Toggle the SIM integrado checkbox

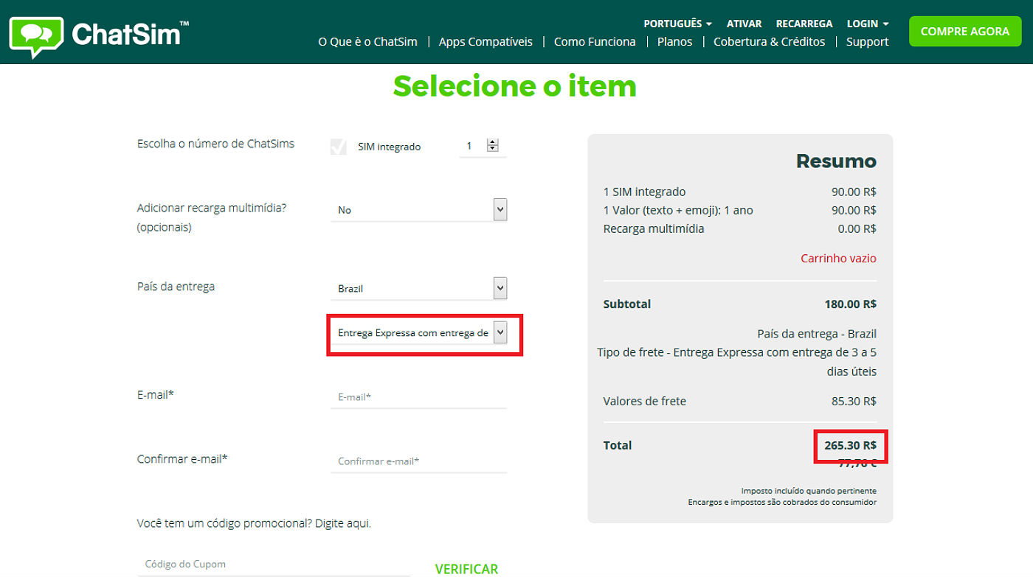coord(339,146)
